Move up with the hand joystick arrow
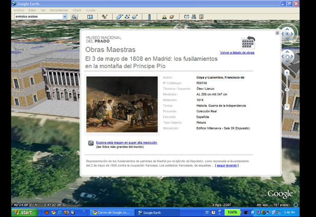Viewport: 316px width, 217px height. (x=287, y=52)
